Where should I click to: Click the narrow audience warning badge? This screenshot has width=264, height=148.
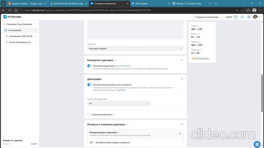(200, 58)
